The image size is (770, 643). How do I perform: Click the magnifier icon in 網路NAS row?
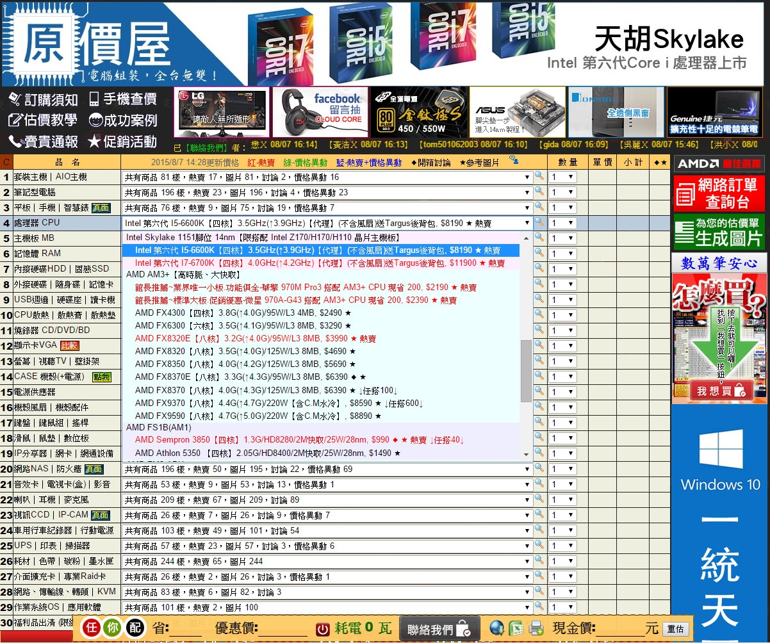tap(539, 468)
